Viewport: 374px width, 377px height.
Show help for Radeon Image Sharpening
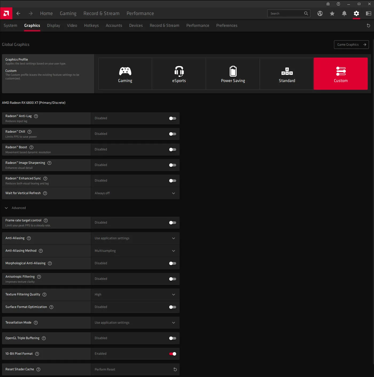click(49, 163)
